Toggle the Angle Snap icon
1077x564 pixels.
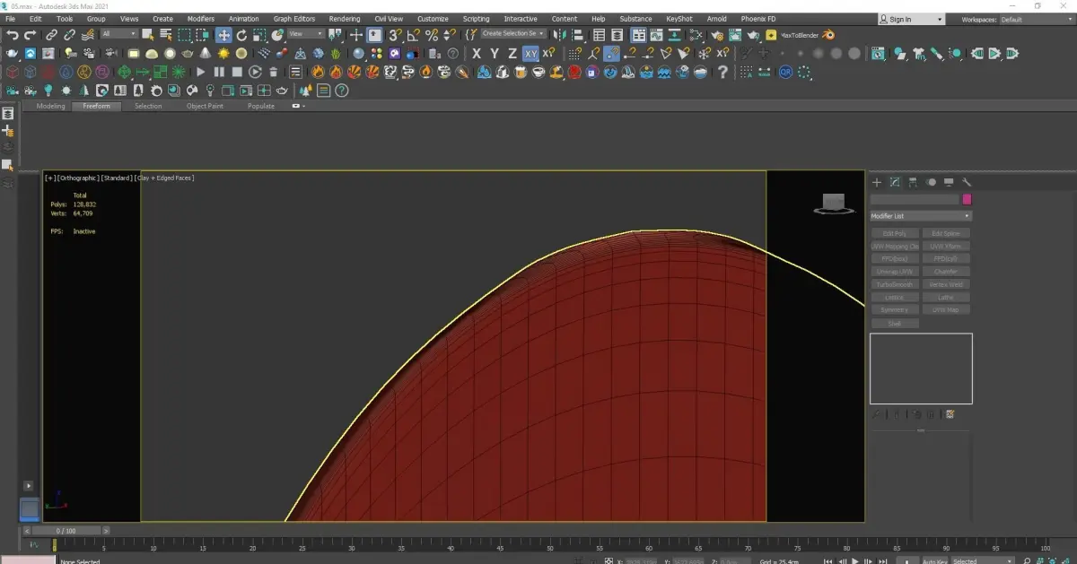[x=413, y=35]
